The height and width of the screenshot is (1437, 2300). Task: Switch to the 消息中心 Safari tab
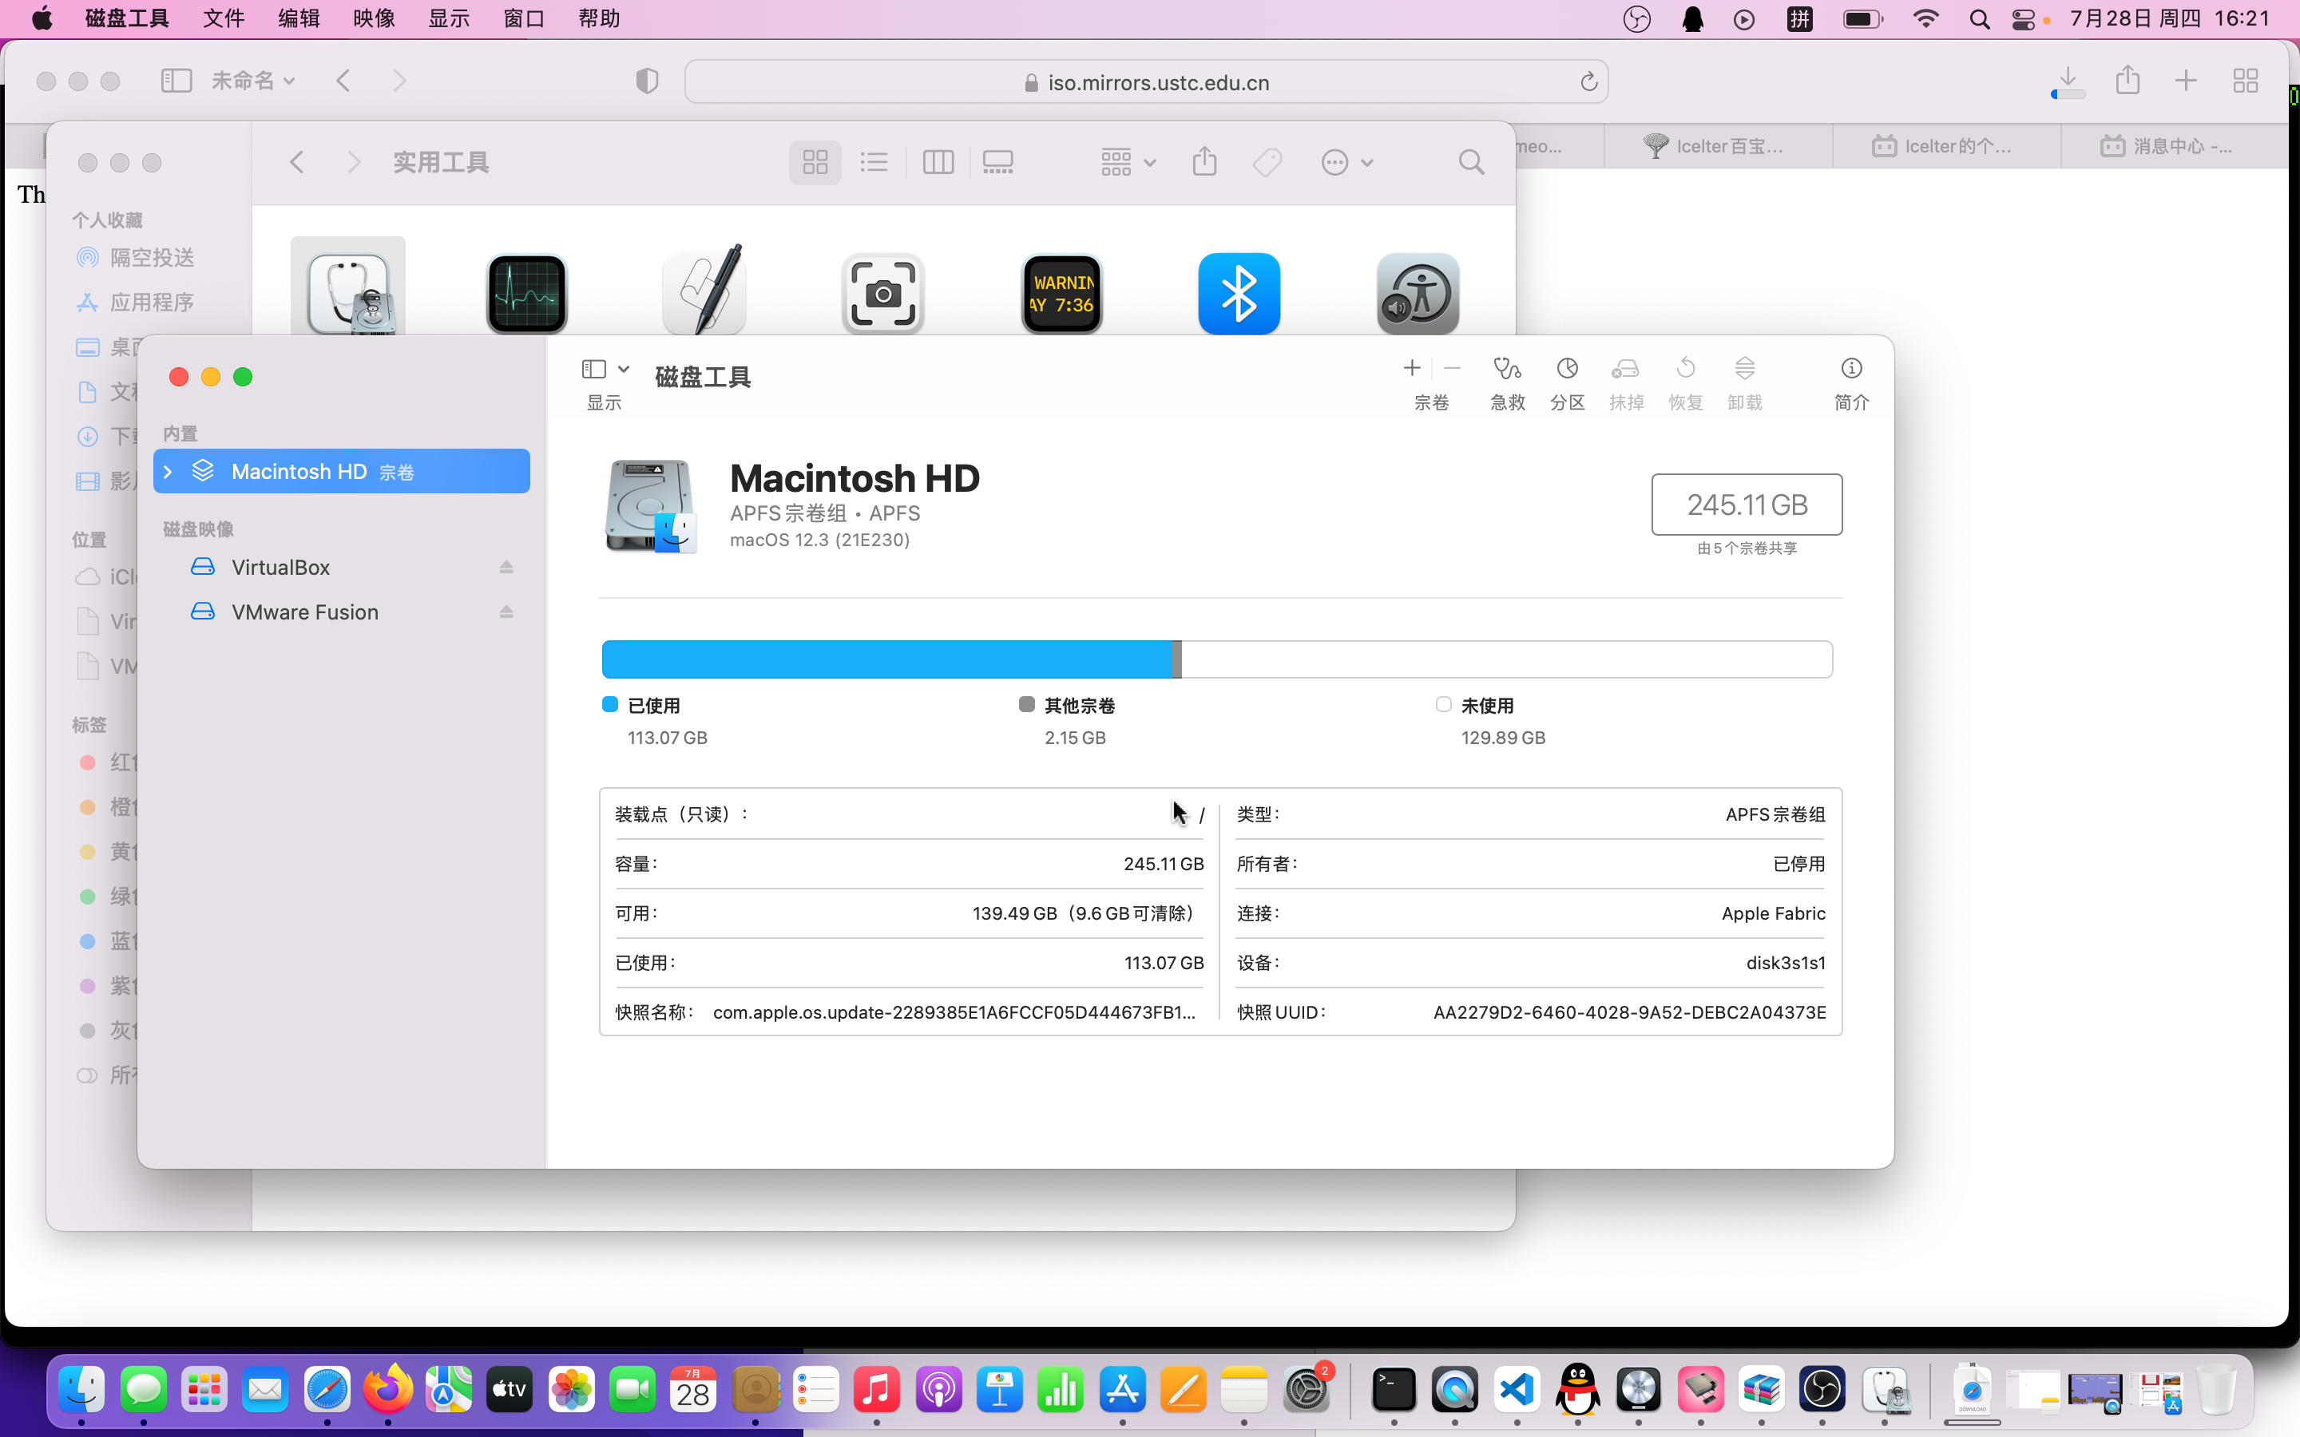tap(2174, 146)
